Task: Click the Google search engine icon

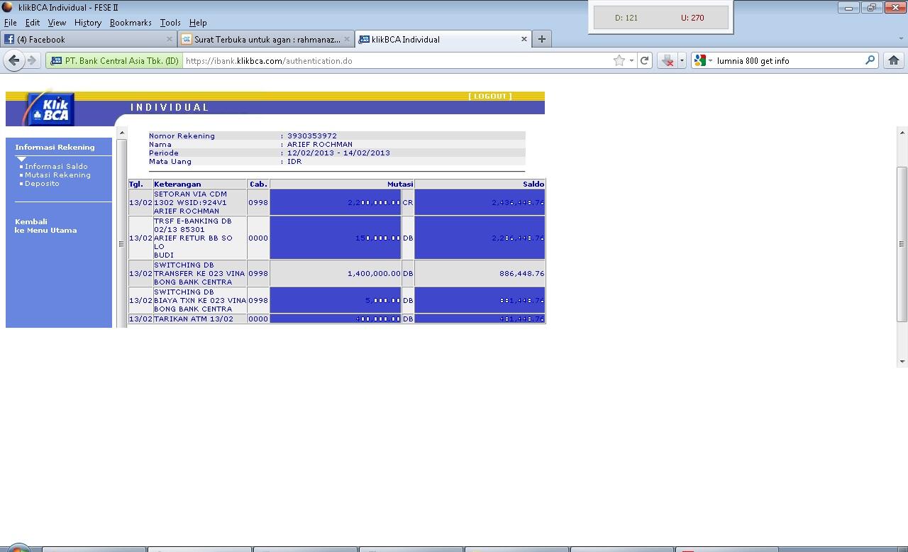Action: coord(699,61)
